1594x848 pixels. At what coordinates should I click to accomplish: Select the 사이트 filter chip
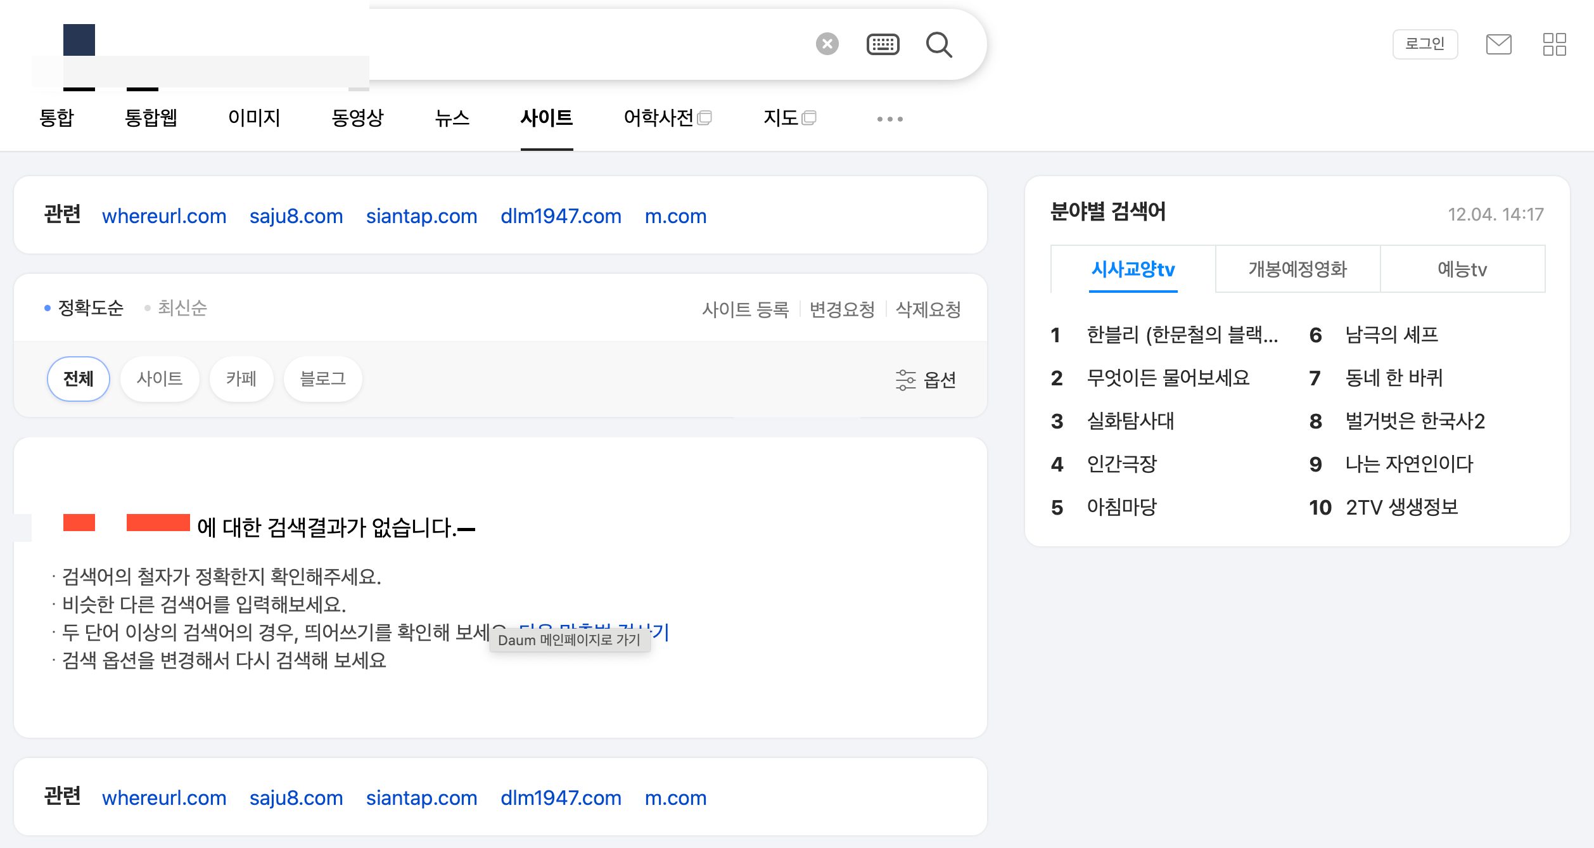pos(160,379)
